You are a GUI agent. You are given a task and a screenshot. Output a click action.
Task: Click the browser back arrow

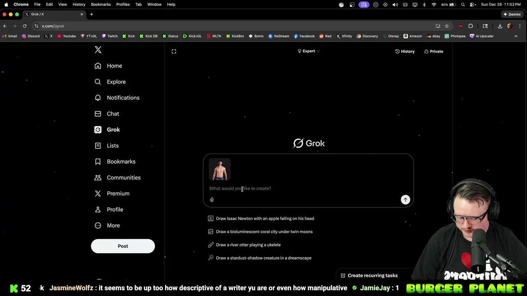tap(5, 26)
